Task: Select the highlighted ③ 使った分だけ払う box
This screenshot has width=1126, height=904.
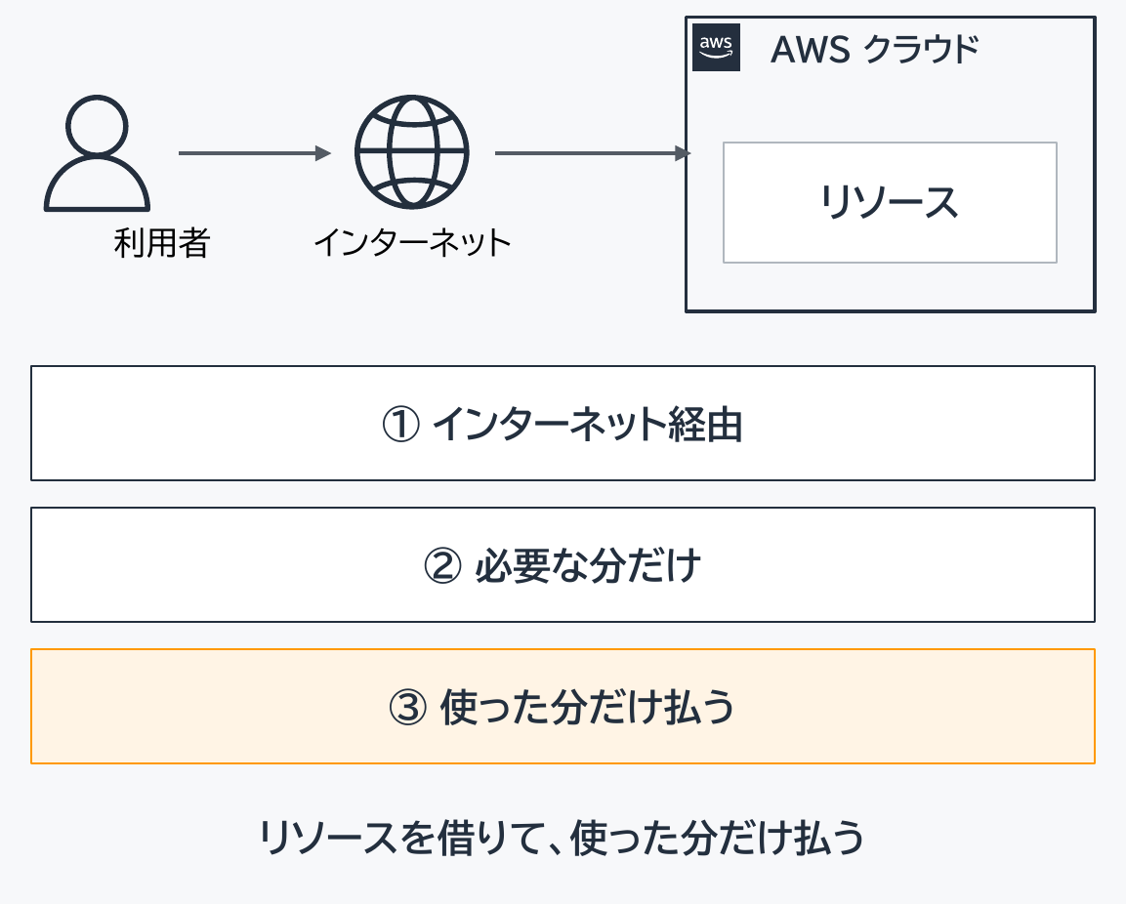Action: 563,706
